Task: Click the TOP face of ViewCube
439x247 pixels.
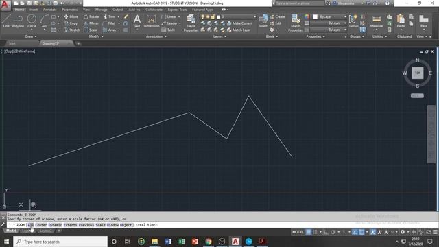Action: pyautogui.click(x=418, y=73)
